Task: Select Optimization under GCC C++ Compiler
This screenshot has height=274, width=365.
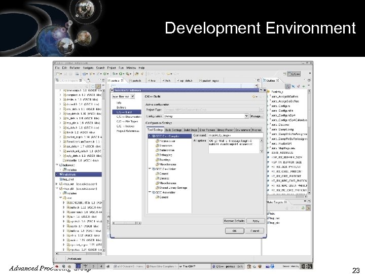Action: 165,150
